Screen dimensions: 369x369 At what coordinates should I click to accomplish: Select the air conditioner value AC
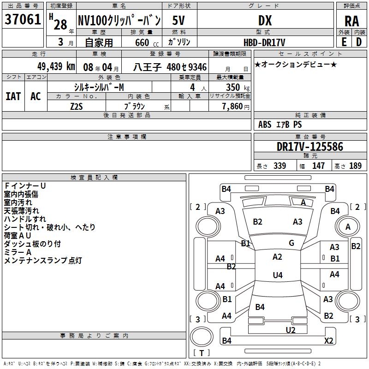point(36,96)
